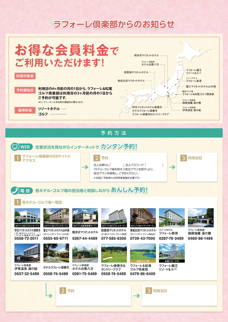Click the title ラフォーレ倶楽部からのお知らせ
Screen dimensions: 228x322
point(114,24)
